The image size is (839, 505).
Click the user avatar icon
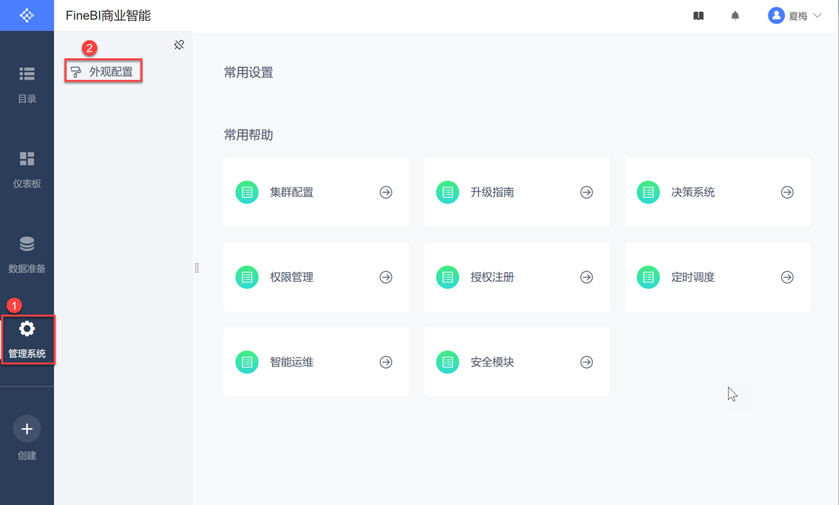pyautogui.click(x=776, y=15)
